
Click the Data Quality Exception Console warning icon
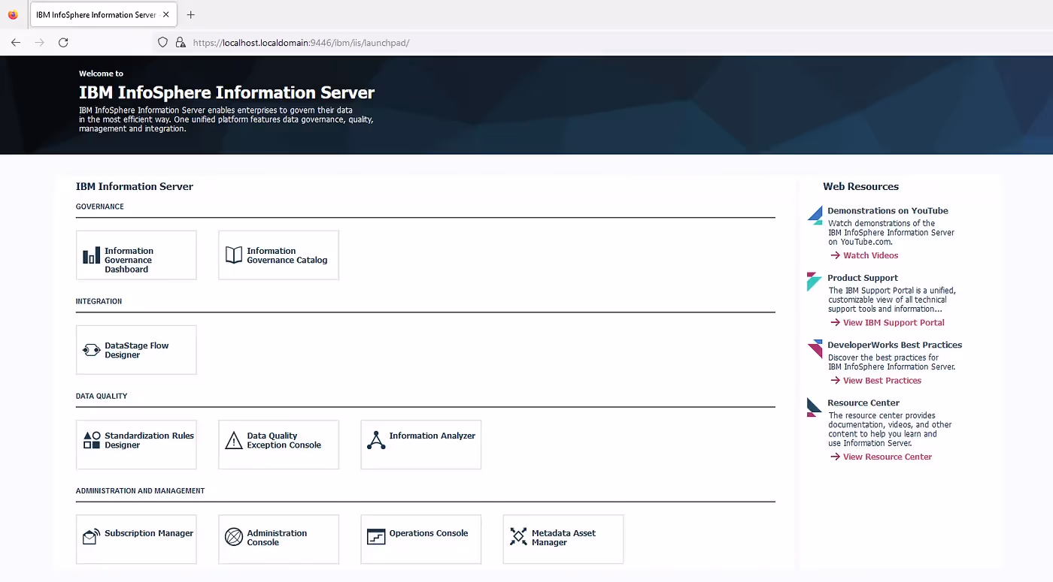tap(234, 440)
